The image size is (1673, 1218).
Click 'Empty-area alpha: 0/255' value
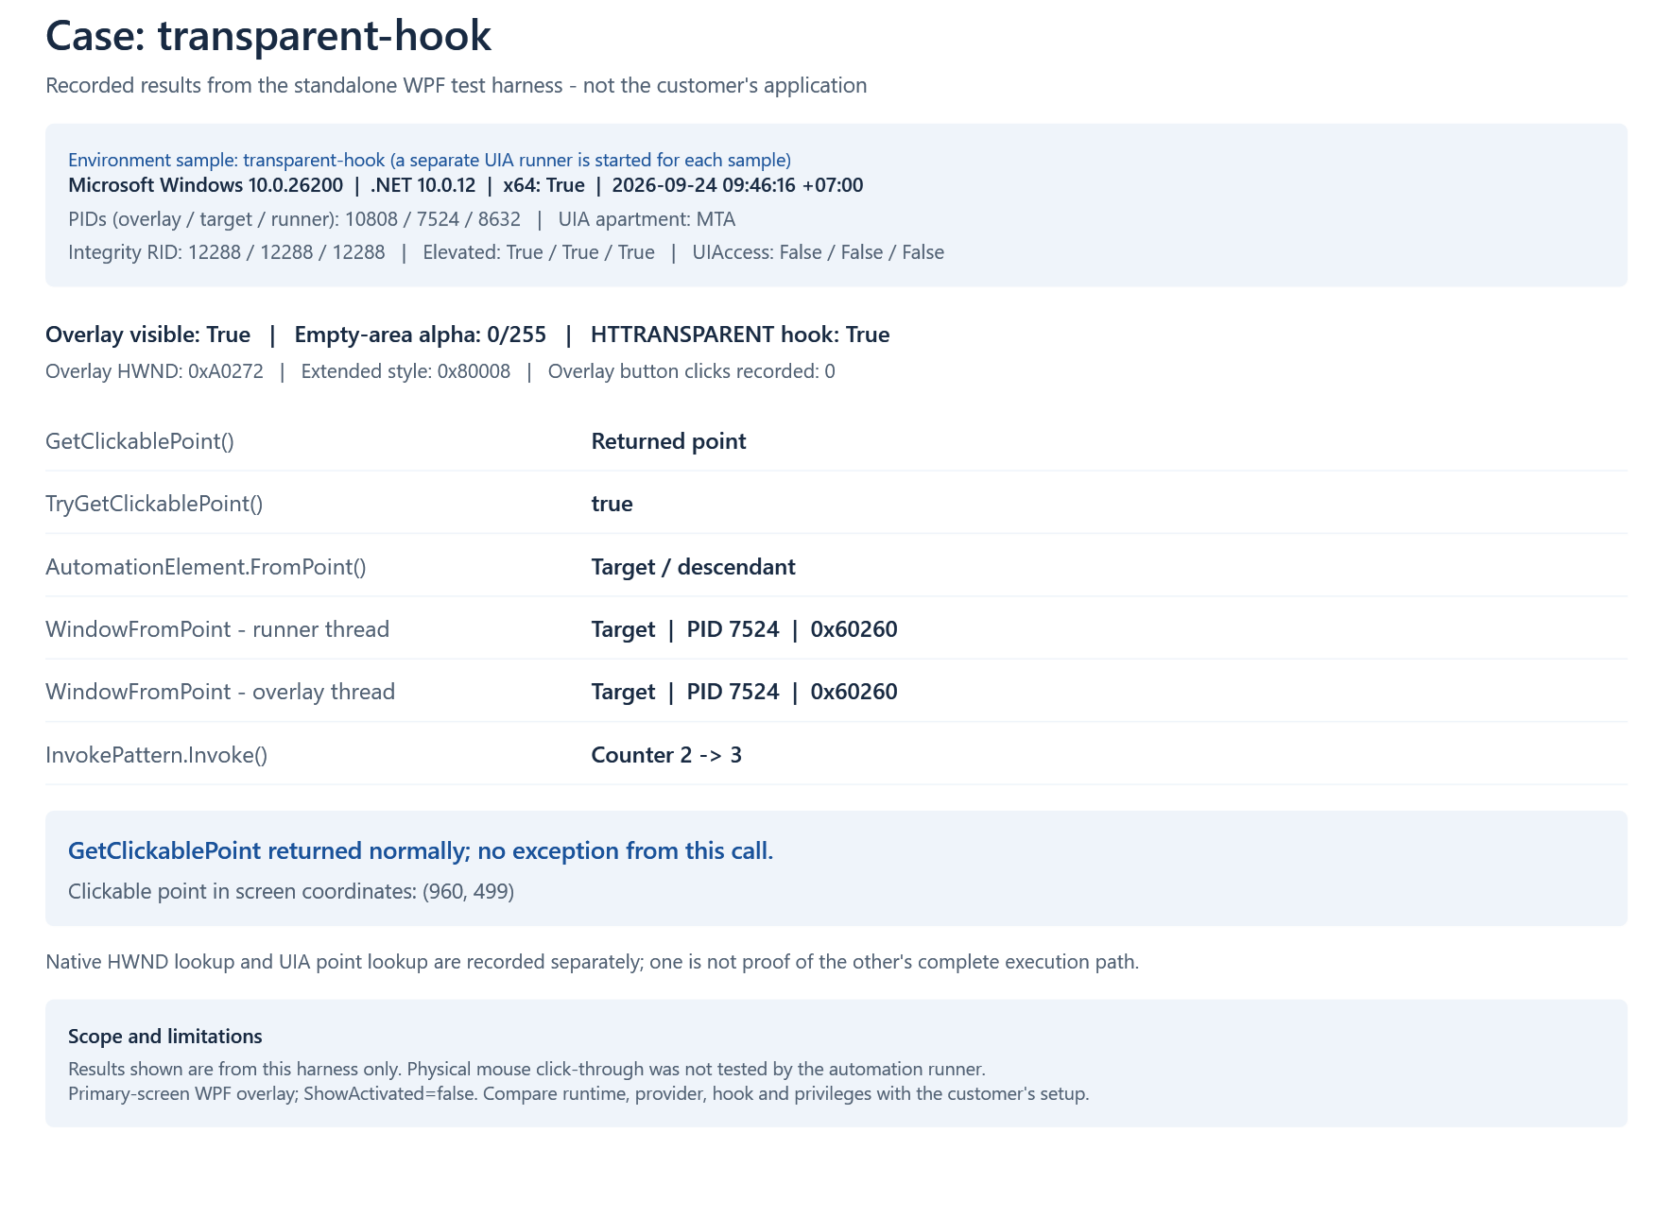[421, 335]
